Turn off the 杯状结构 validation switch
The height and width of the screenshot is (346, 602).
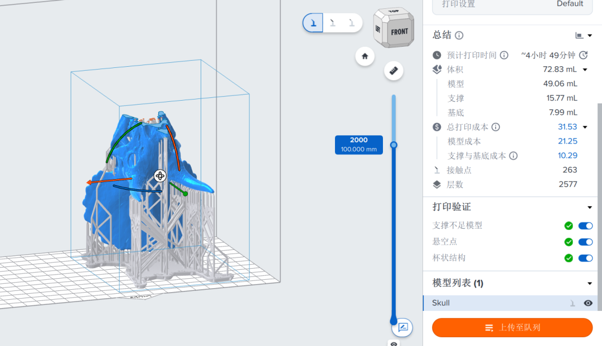(x=585, y=258)
